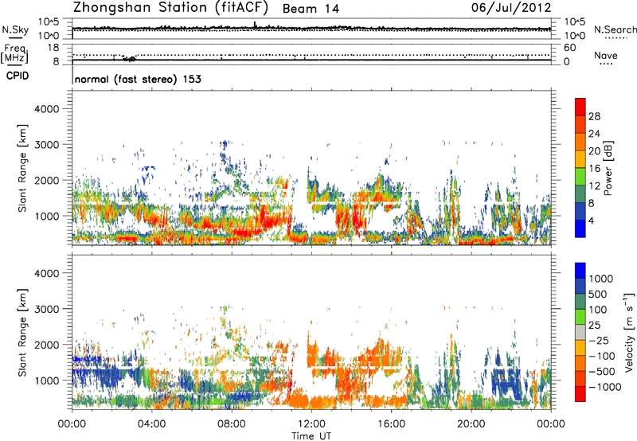The width and height of the screenshot is (637, 441).
Task: Click the 2000 tick on the velocity panel
Action: 46,345
